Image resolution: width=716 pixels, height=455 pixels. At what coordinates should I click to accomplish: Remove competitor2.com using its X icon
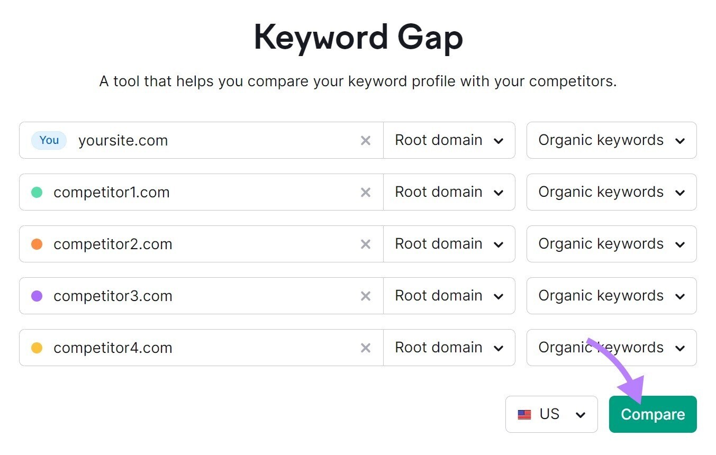click(x=365, y=244)
